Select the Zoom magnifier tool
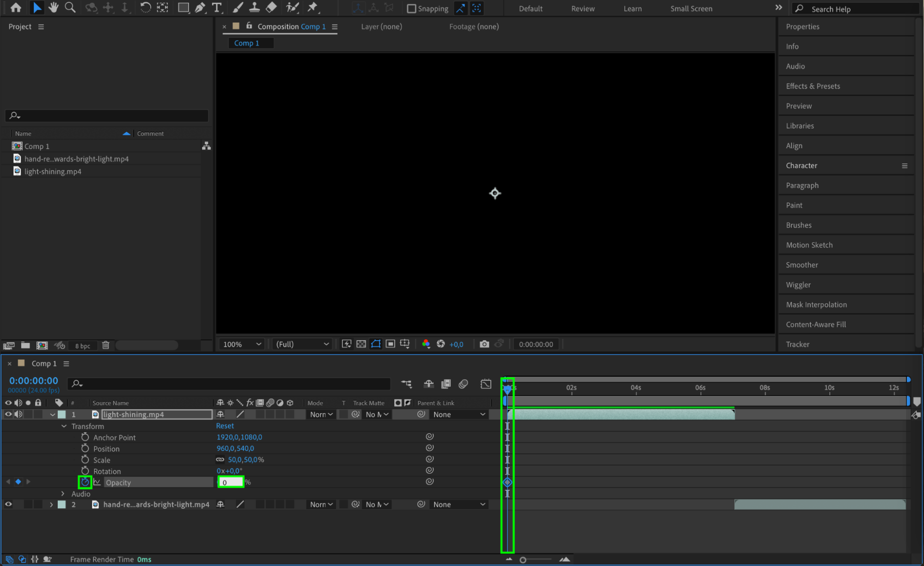The image size is (924, 566). click(x=70, y=7)
